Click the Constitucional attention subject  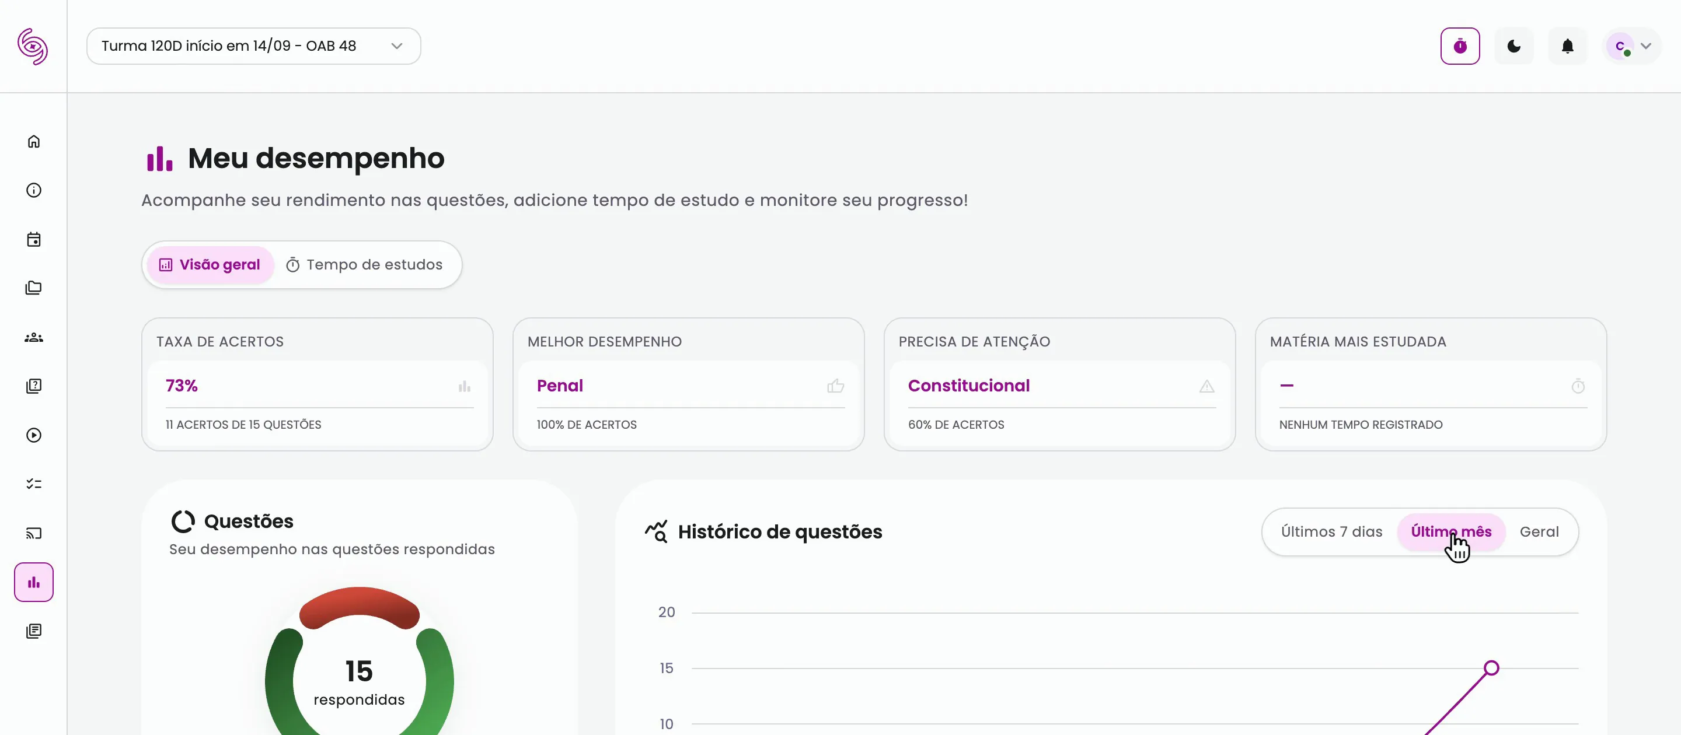point(968,386)
